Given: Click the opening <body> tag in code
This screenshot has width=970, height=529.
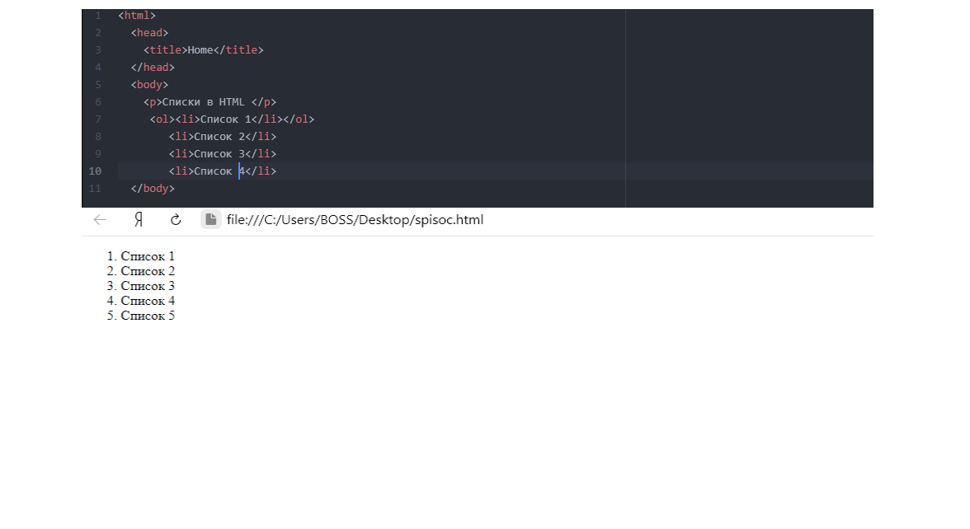Looking at the screenshot, I should click(x=150, y=85).
